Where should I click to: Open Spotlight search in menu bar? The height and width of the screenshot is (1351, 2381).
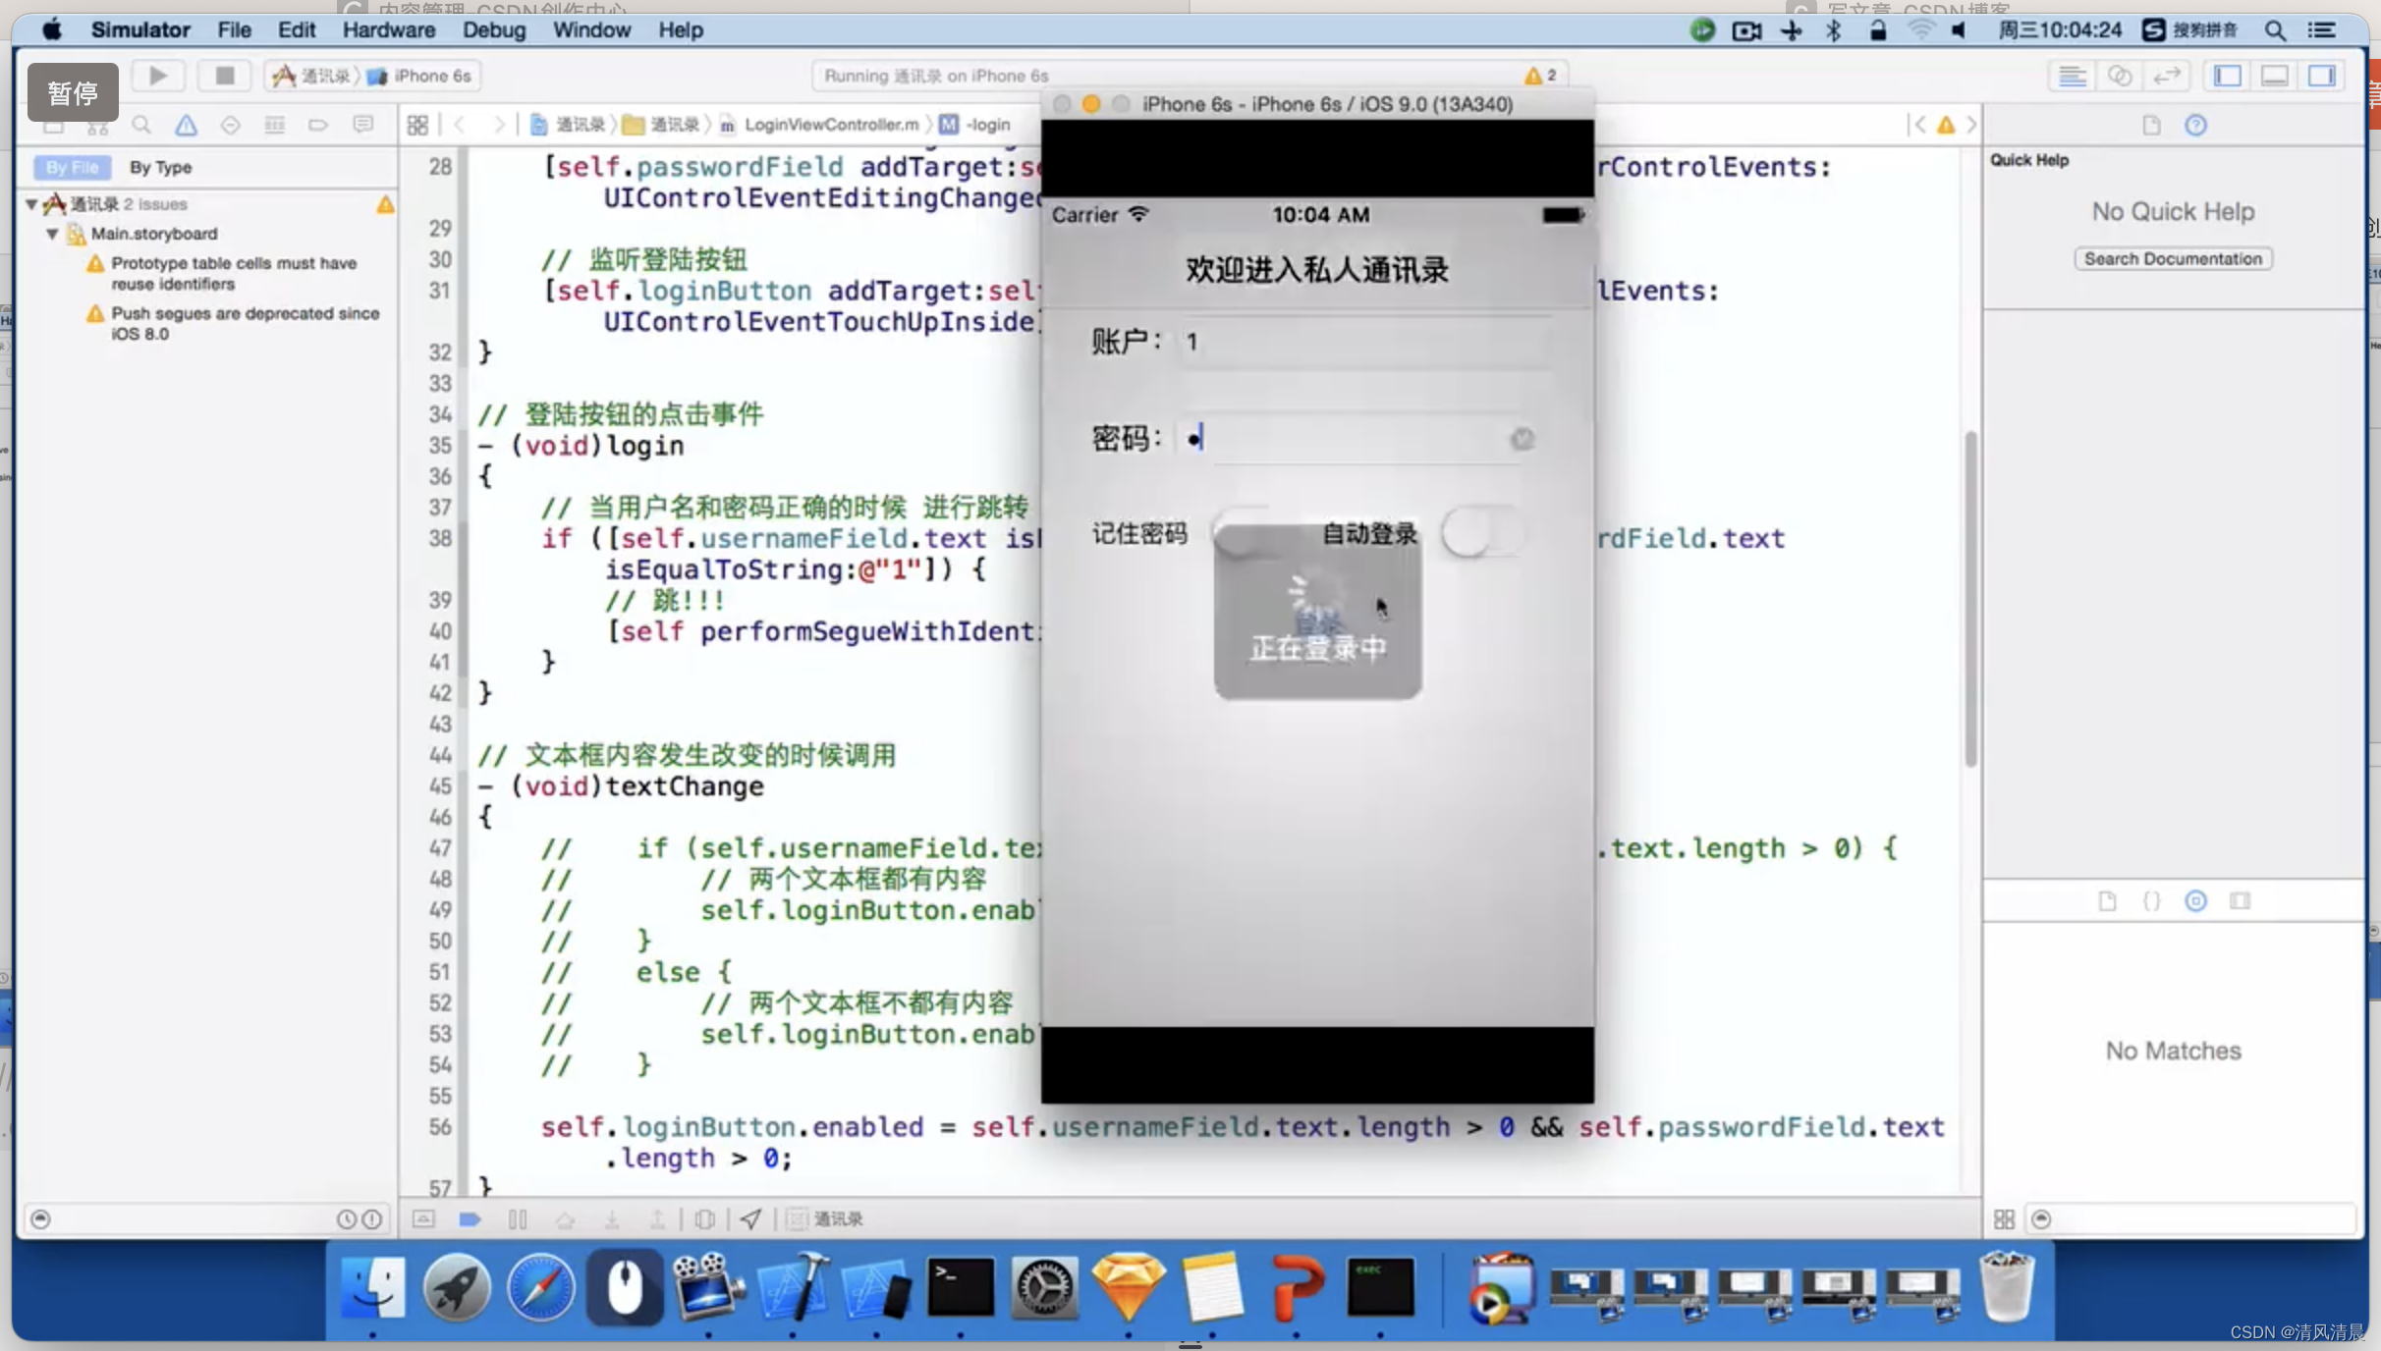pos(2275,29)
